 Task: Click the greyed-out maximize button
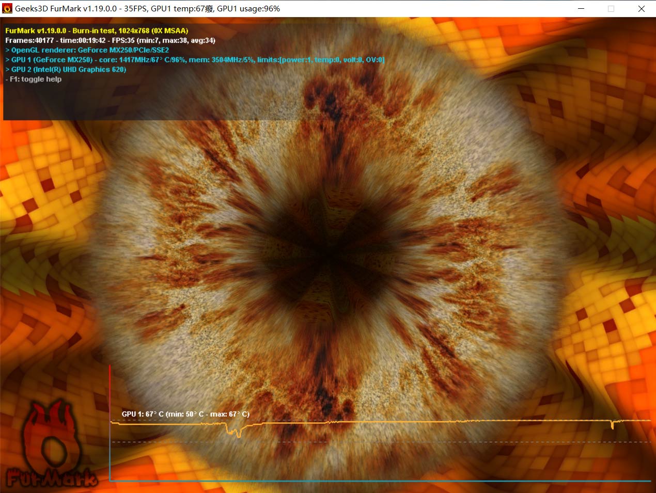[x=611, y=9]
